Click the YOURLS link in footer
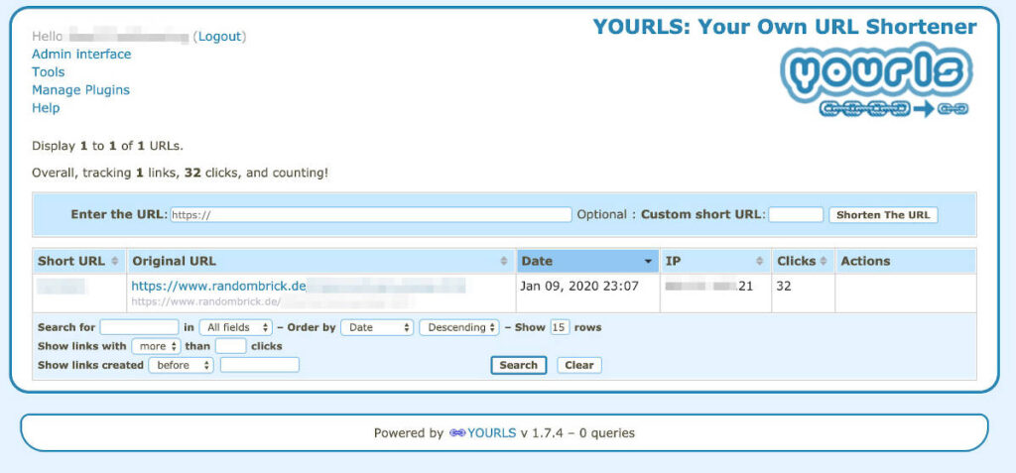 tap(492, 432)
